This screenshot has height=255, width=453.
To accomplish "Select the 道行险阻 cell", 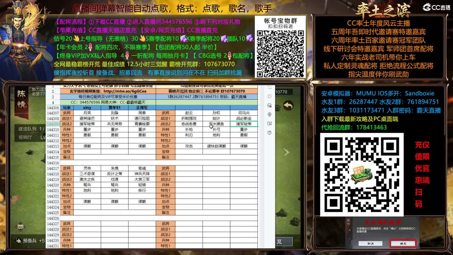I will coord(142,118).
